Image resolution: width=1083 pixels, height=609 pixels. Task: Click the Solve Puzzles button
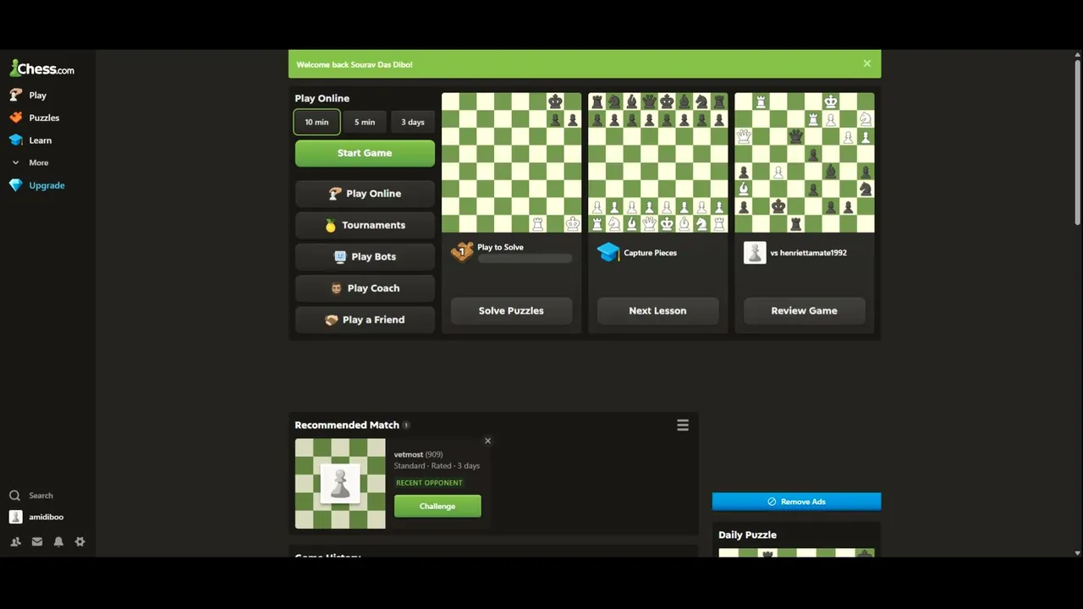[x=511, y=310]
